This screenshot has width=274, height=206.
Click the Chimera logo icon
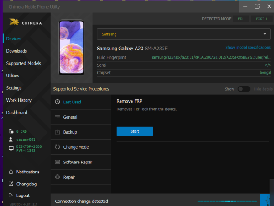click(14, 22)
